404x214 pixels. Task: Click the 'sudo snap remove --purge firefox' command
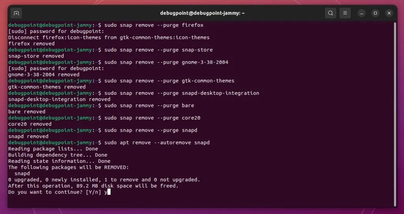(x=154, y=25)
